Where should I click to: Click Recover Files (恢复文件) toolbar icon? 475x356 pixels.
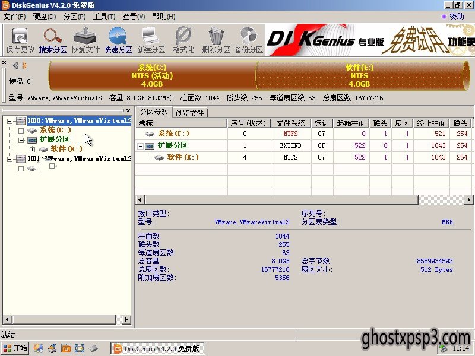85,40
